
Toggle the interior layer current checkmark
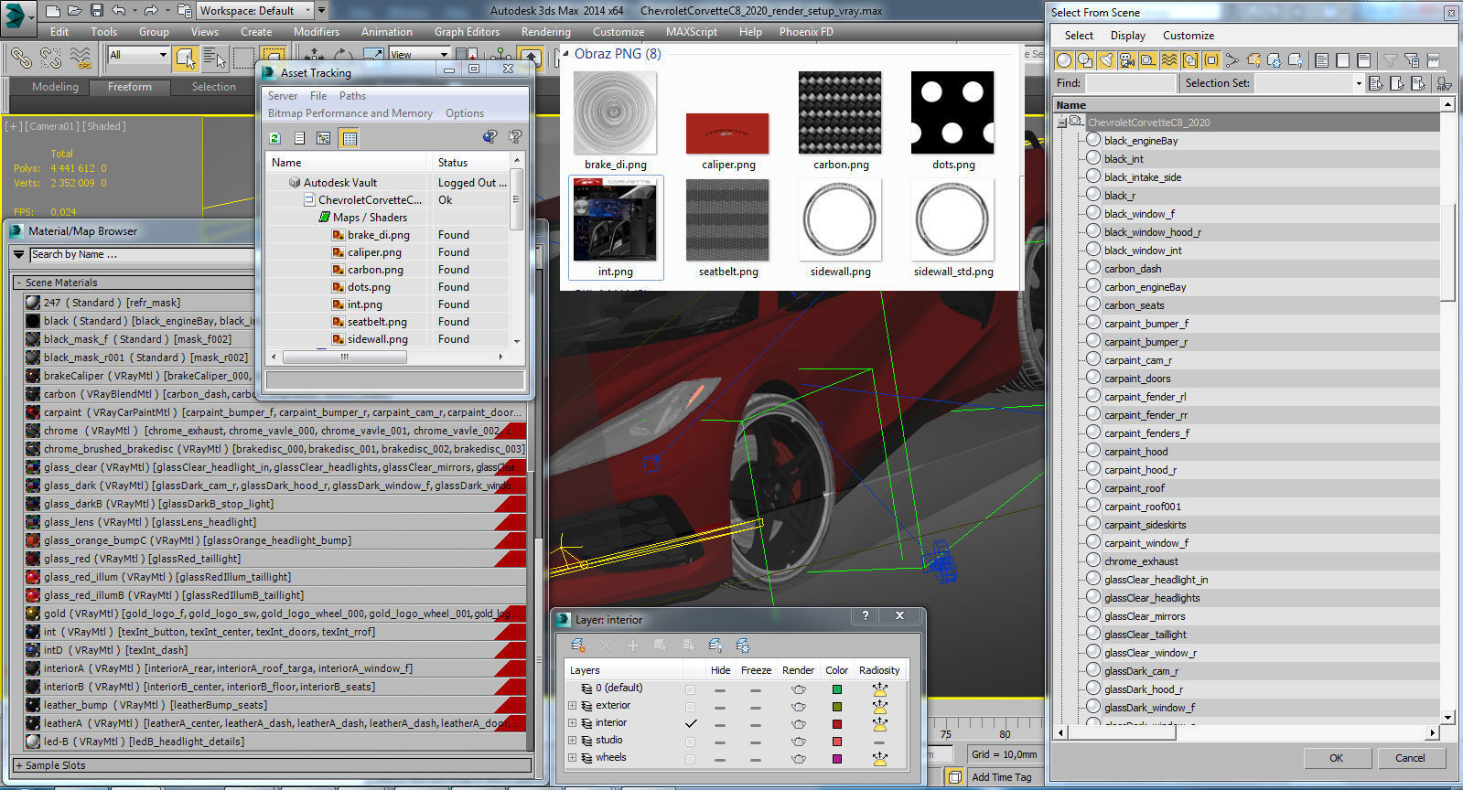coord(691,723)
